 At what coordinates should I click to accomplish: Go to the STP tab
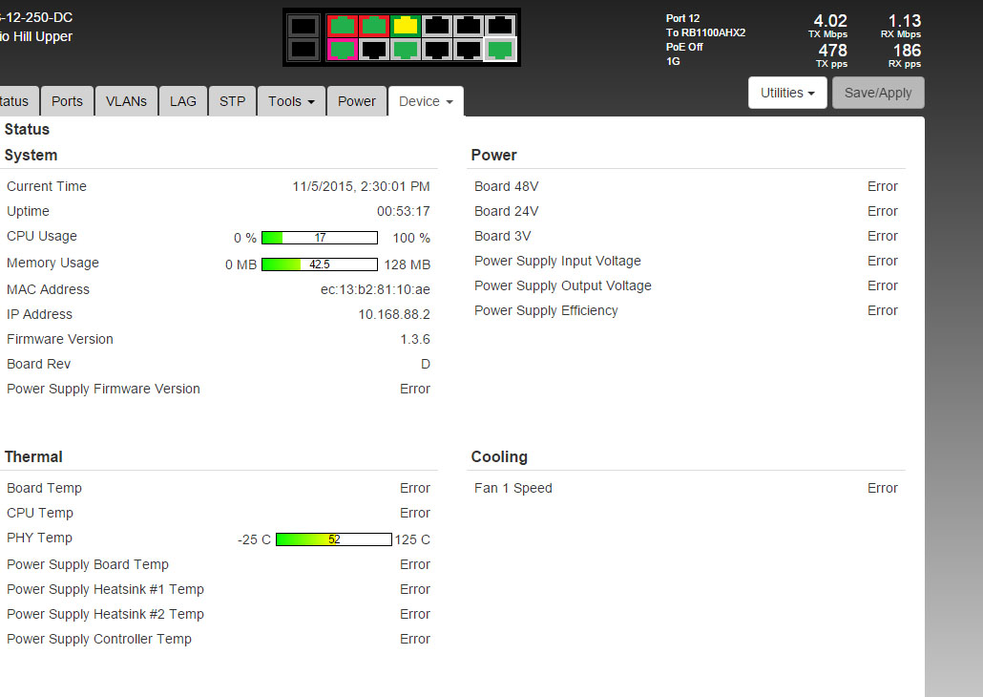coord(232,101)
